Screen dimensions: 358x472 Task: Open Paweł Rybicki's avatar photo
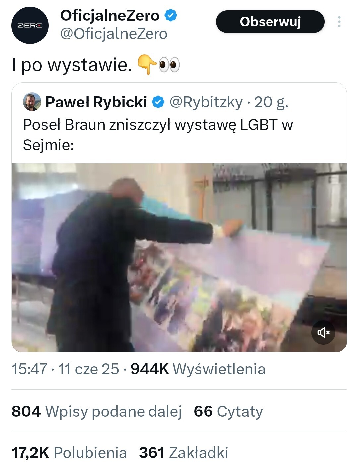(x=32, y=102)
